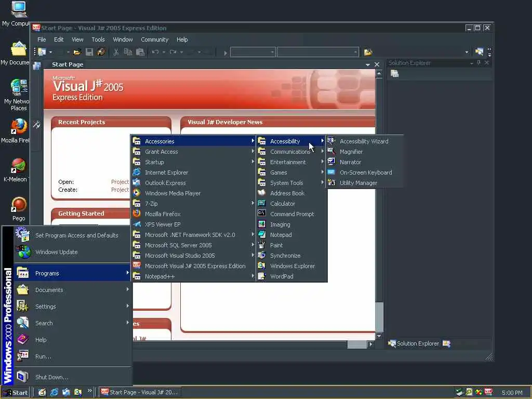Expand the Games submenu
Screen dimensions: 532x399
click(x=291, y=172)
